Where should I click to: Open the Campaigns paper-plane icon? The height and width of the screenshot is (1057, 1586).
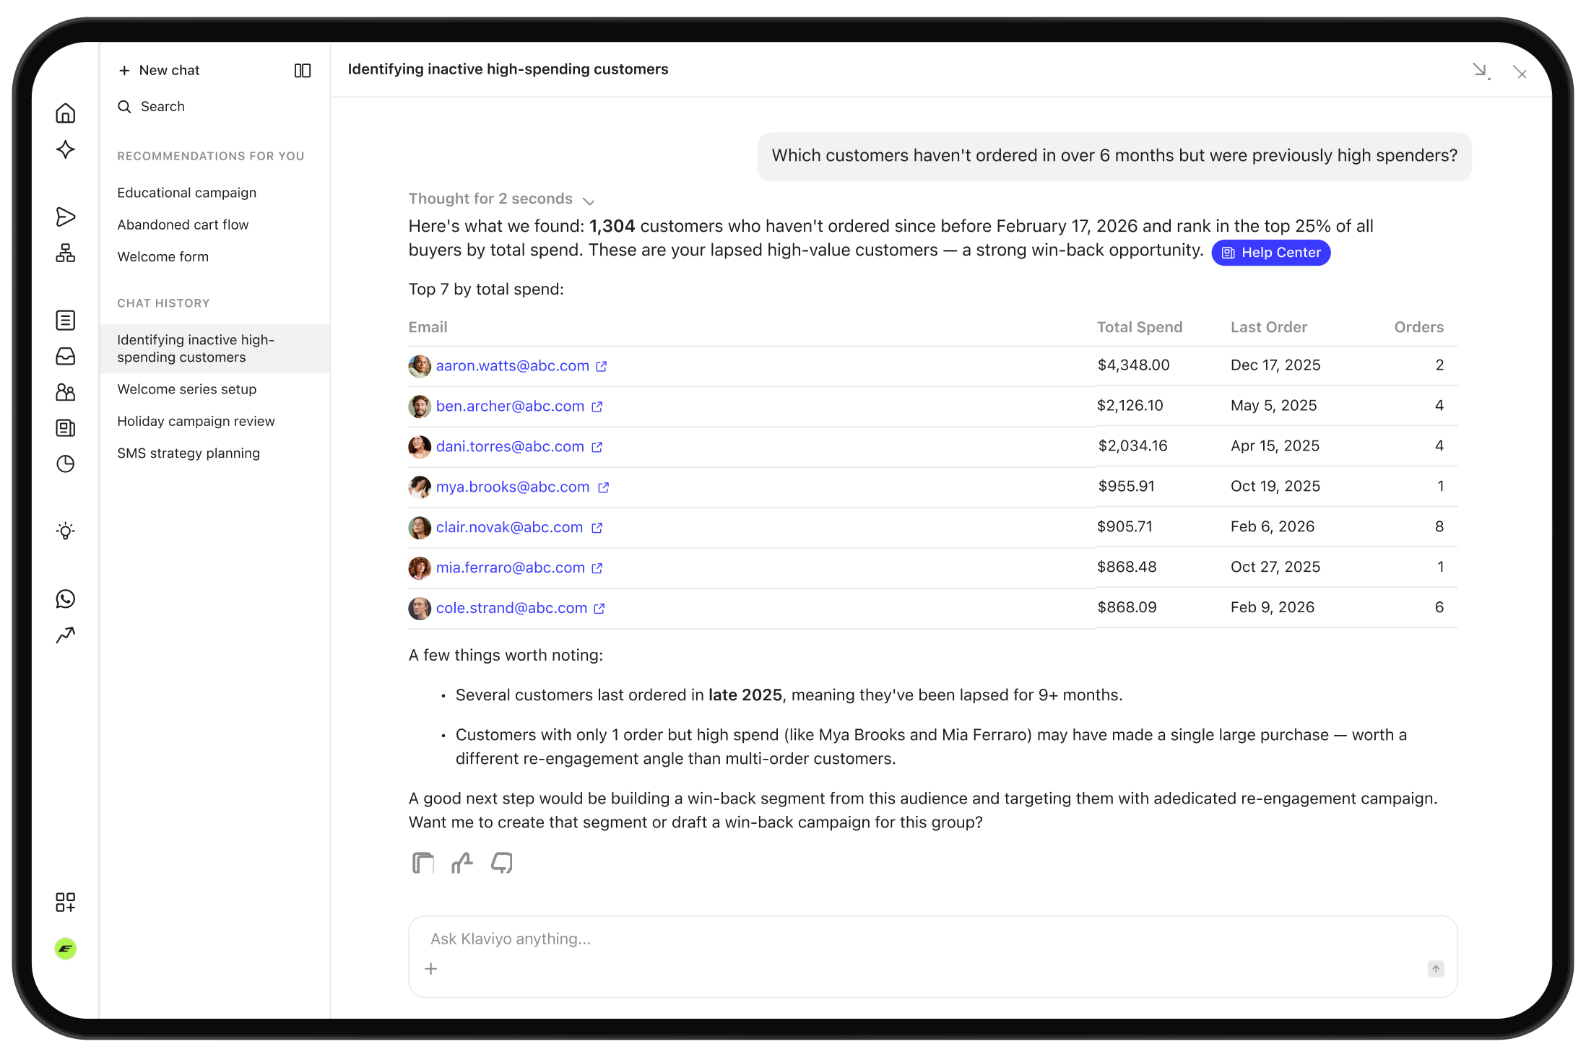click(66, 217)
